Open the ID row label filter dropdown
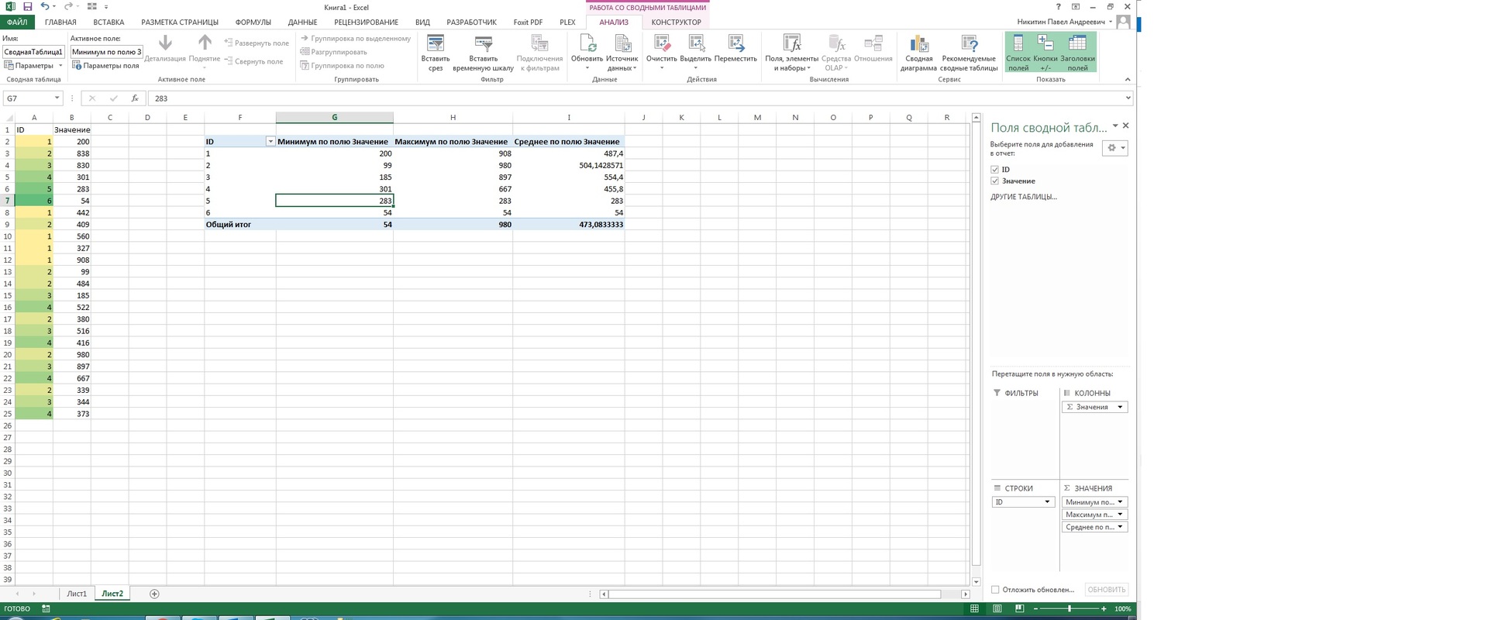Viewport: 1488px width, 620px height. point(270,142)
